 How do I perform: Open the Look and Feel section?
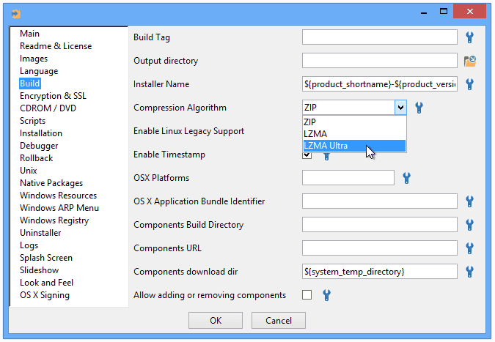coord(46,283)
